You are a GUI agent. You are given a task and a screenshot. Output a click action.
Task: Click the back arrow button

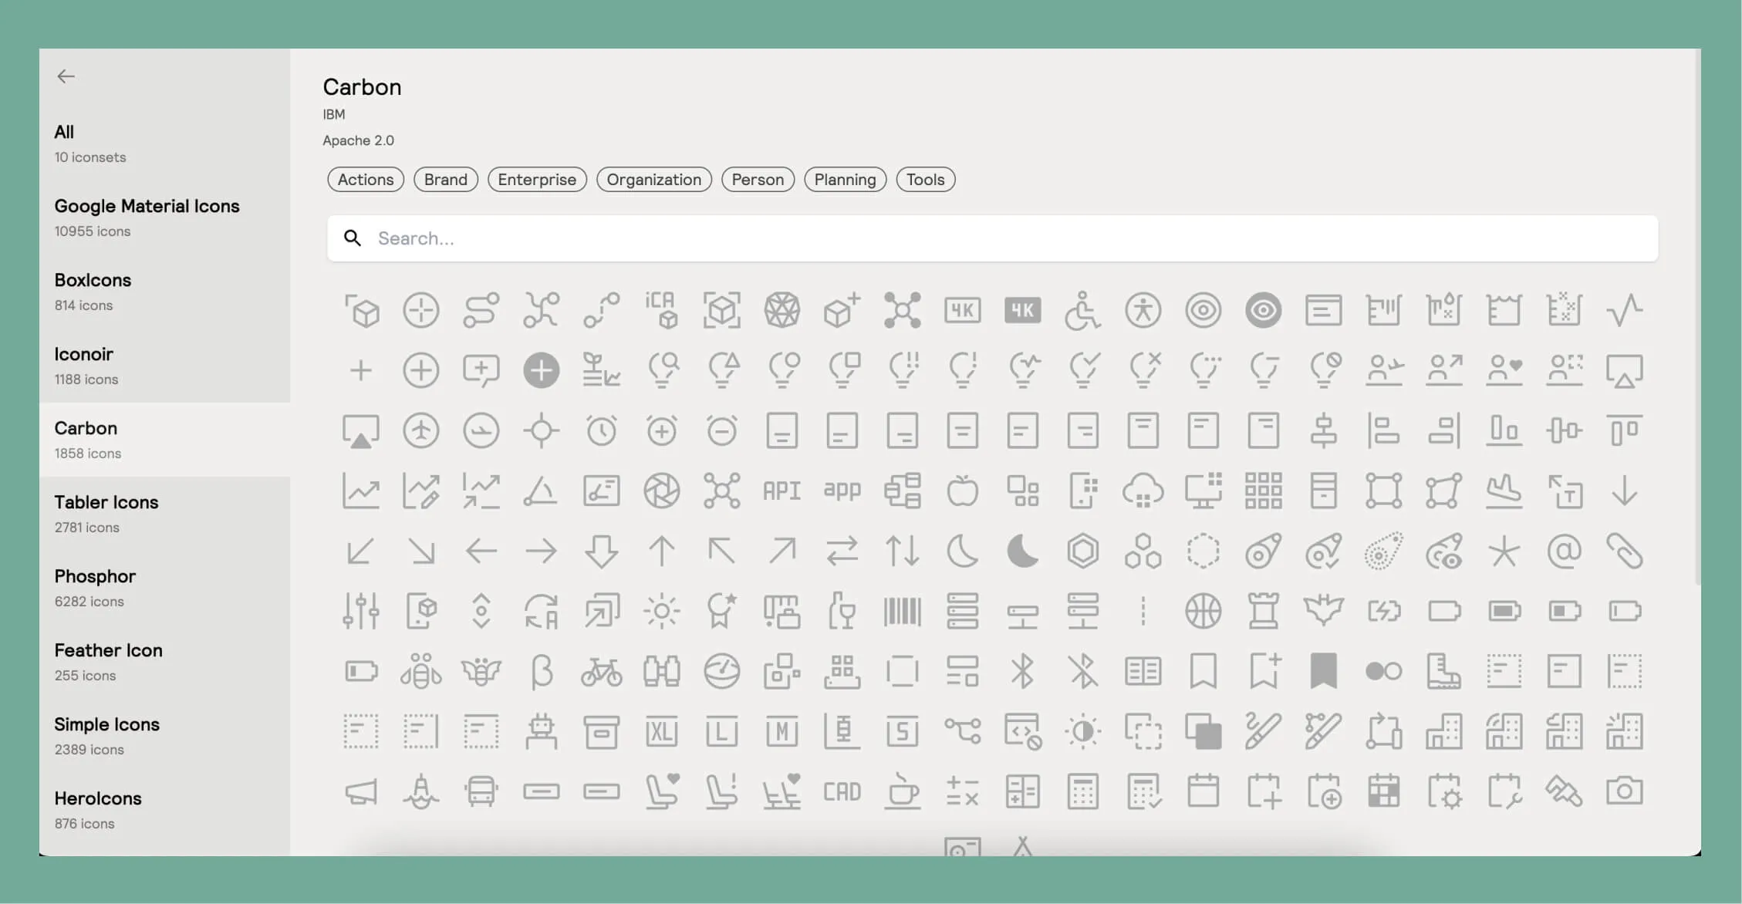66,76
